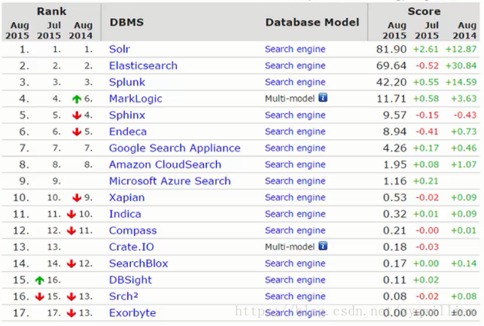
Task: Click Splunk's score 42.20
Action: (x=391, y=82)
